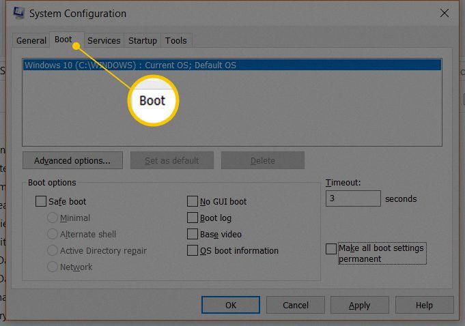The width and height of the screenshot is (465, 326).
Task: Click the Timeout seconds input field
Action: [x=353, y=199]
